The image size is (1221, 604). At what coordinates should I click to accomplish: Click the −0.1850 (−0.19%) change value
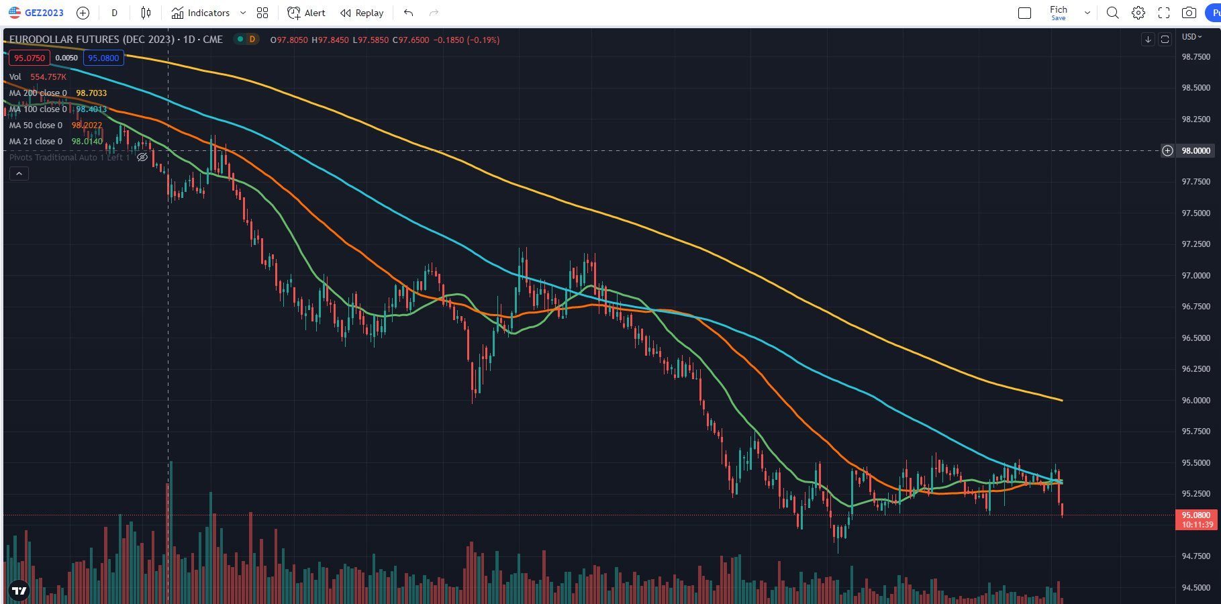tap(467, 40)
